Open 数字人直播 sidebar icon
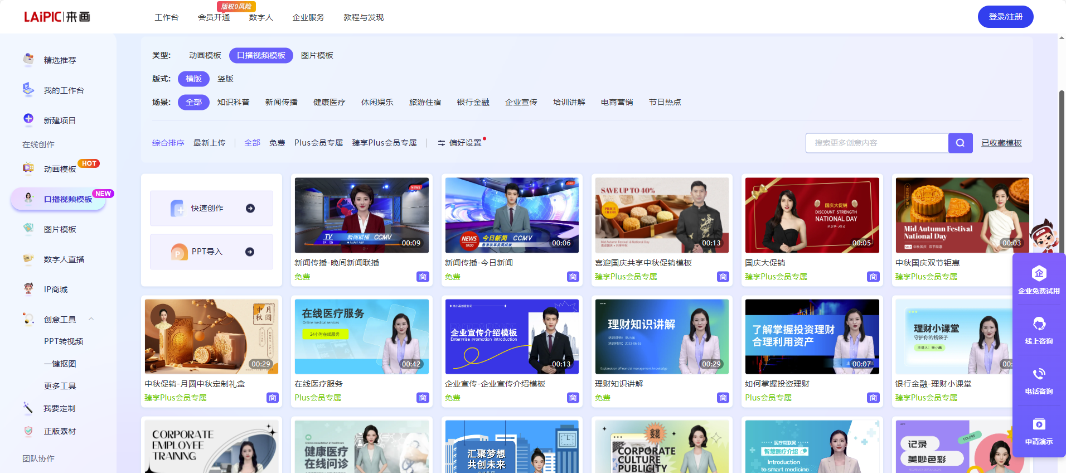The width and height of the screenshot is (1066, 473). tap(28, 258)
